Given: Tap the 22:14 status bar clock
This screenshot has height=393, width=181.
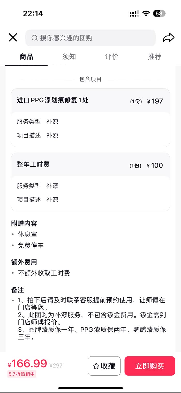Looking at the screenshot, I should (x=33, y=13).
